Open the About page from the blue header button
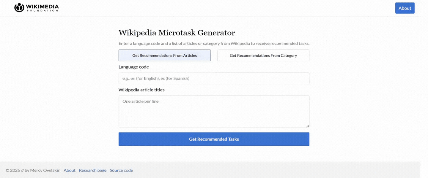Viewport: 428px width, 178px height. coord(405,8)
